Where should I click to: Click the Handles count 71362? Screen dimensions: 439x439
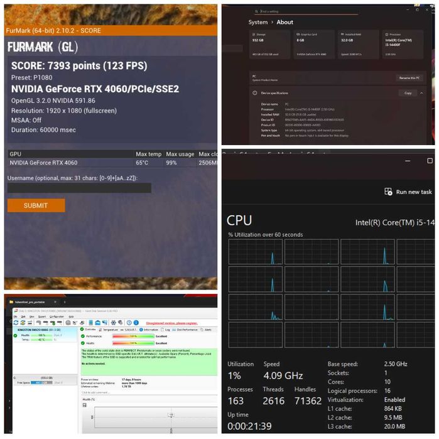click(x=308, y=401)
